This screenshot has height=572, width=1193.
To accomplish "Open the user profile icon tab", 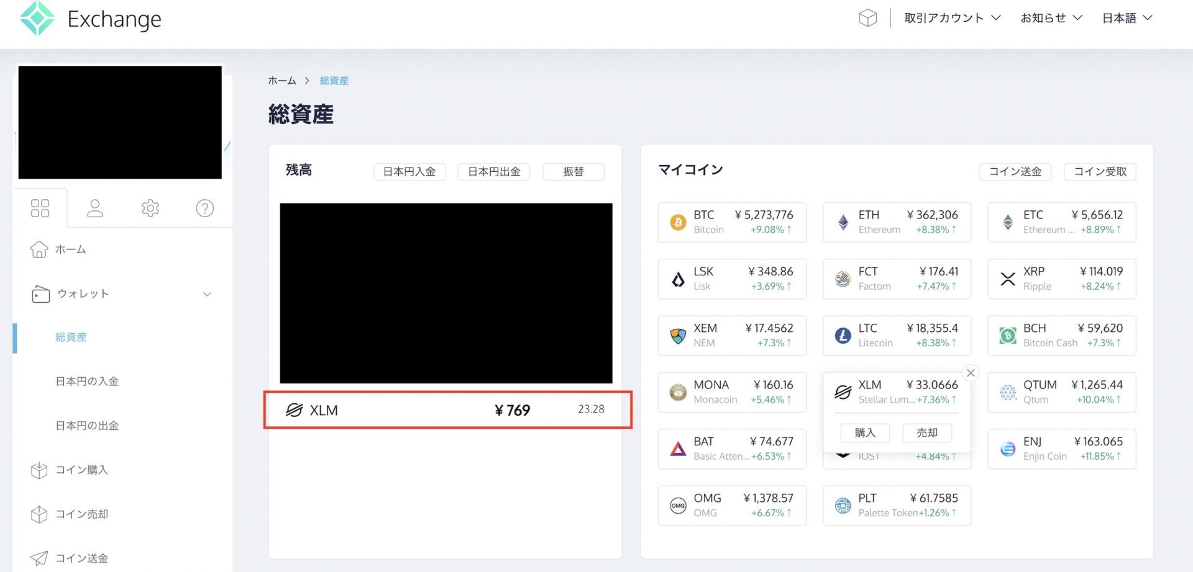I will point(95,208).
